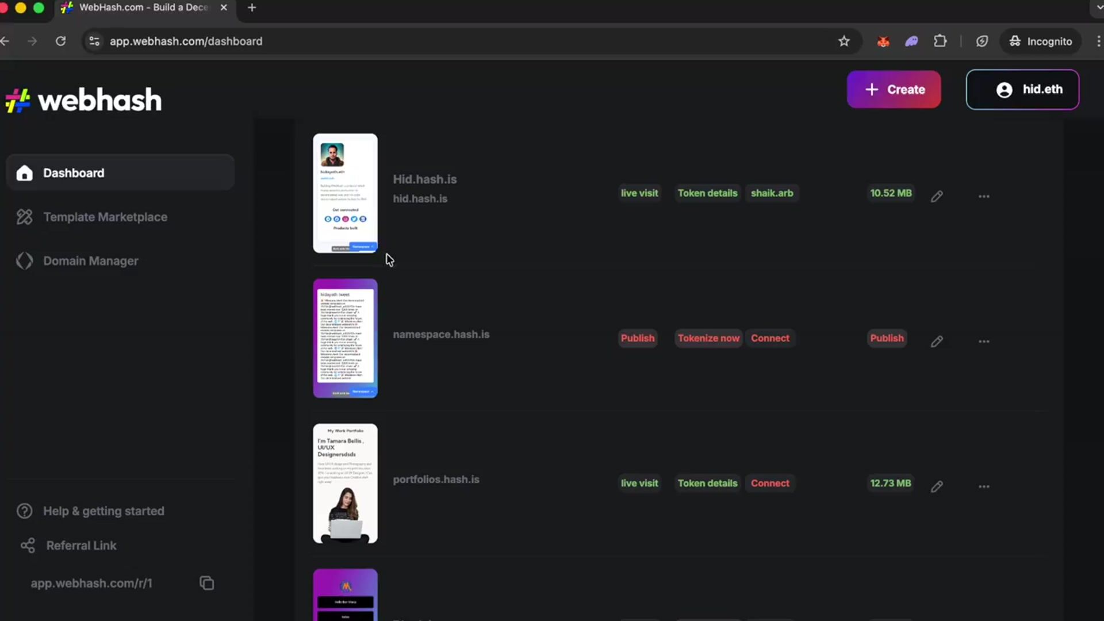This screenshot has width=1104, height=621.
Task: Click Tokenize now for namespace.hash.is
Action: pos(708,338)
